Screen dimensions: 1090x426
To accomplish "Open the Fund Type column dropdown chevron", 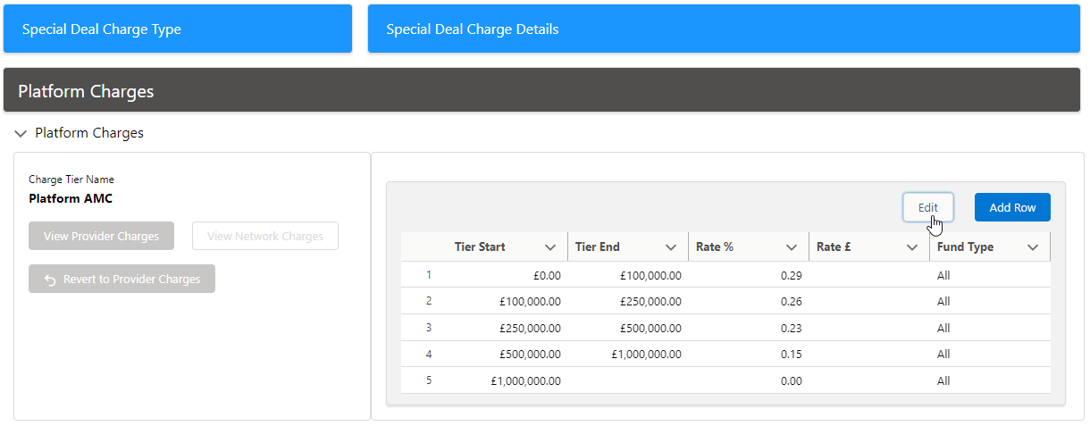I will tap(1033, 247).
